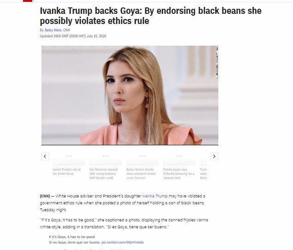
Task: Click the main Ivanka Trump article image
Action: pos(130,95)
